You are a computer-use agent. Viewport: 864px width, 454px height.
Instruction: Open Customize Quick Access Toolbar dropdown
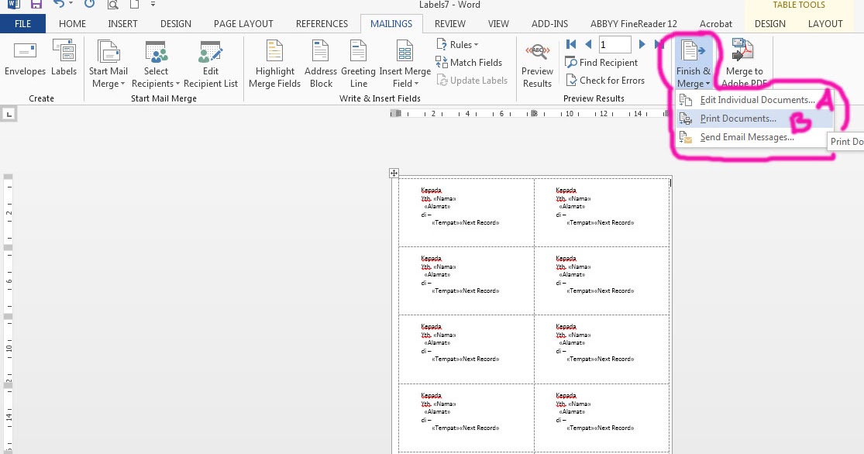click(153, 5)
